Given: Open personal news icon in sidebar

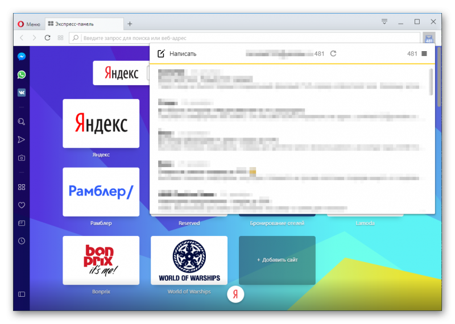Looking at the screenshot, I should 22,223.
